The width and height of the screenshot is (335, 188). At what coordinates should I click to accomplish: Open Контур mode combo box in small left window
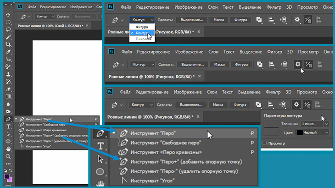(x=45, y=17)
